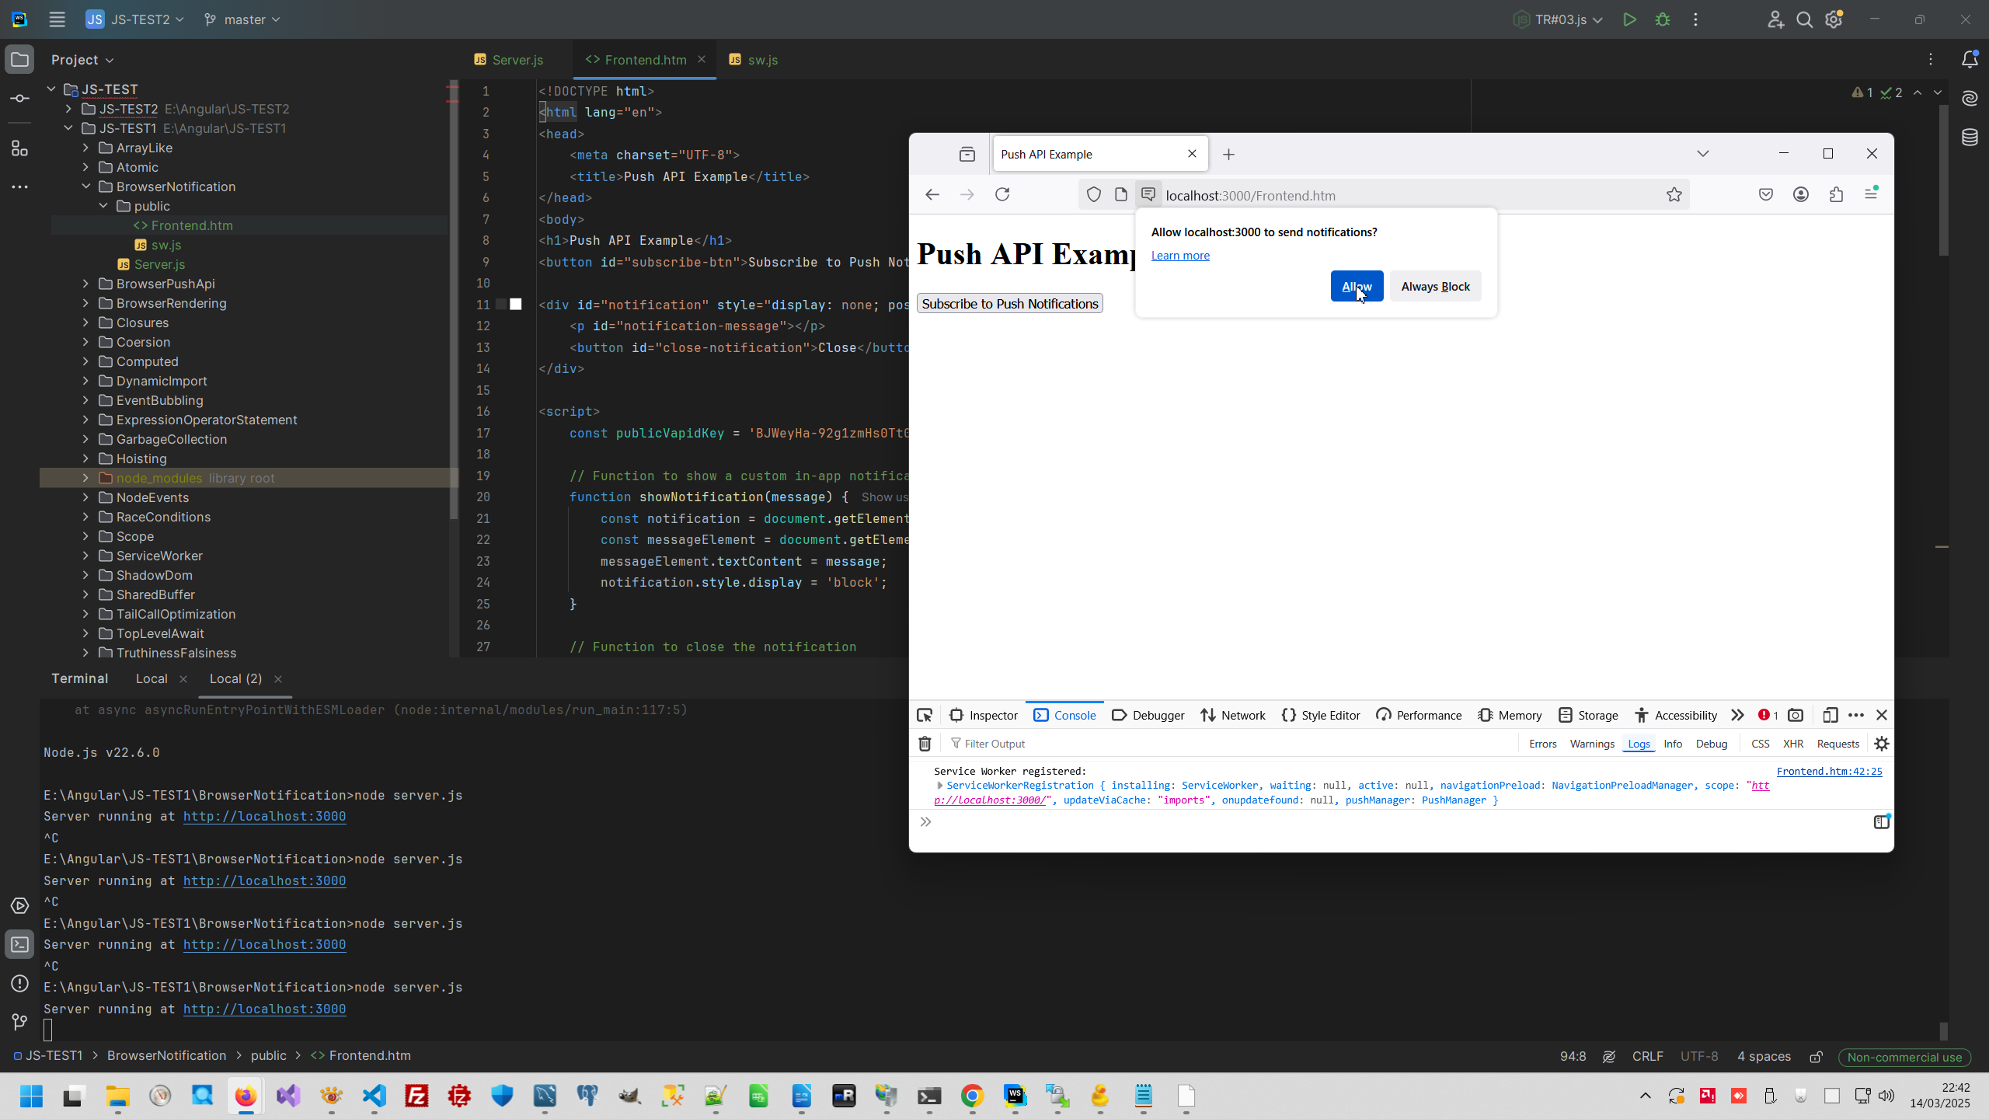Toggle the Errors console filter
Screen dimensions: 1989x1119
click(1542, 744)
